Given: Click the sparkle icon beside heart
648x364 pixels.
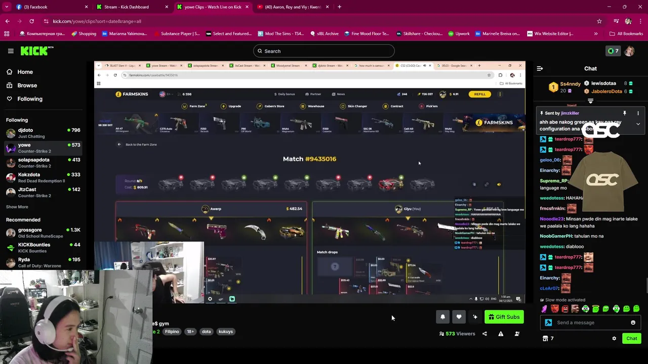Looking at the screenshot, I should [x=475, y=317].
